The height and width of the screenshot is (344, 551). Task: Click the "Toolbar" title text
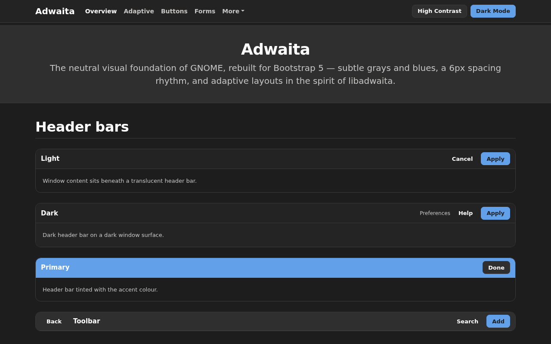pos(87,321)
